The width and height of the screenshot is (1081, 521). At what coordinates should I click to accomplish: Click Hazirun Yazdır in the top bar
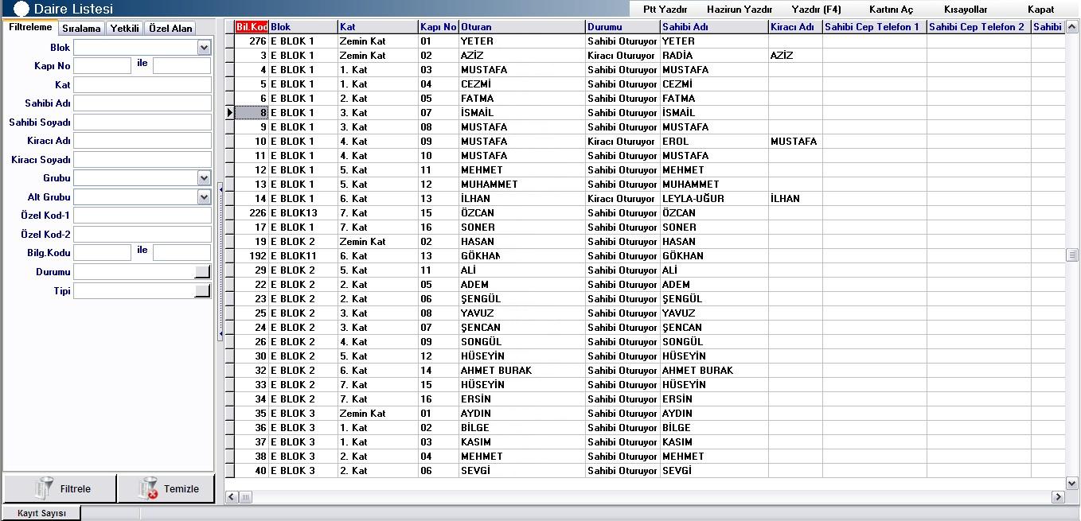(740, 10)
